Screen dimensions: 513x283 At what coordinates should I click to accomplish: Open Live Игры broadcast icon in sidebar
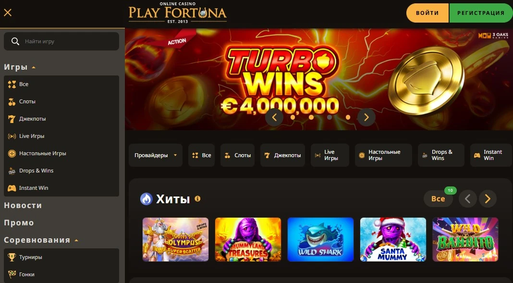pos(12,136)
